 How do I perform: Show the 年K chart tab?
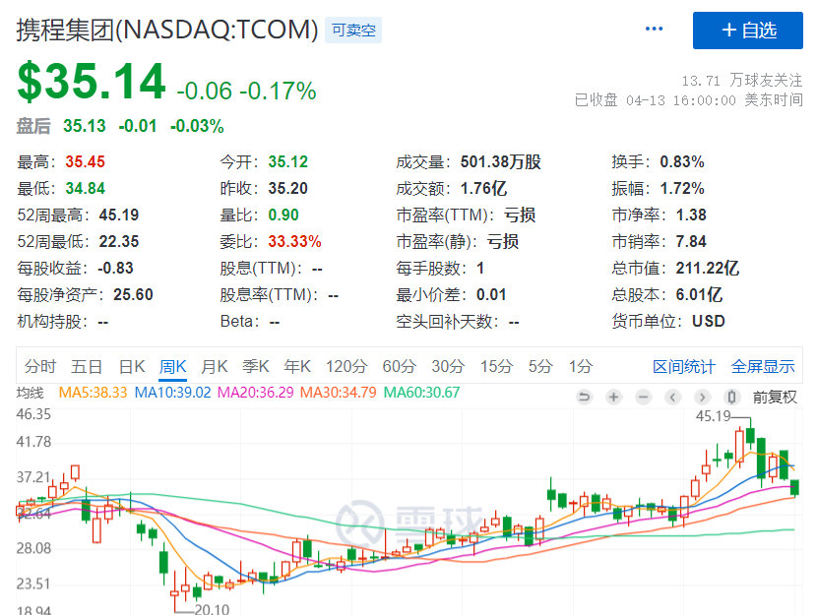[x=297, y=367]
